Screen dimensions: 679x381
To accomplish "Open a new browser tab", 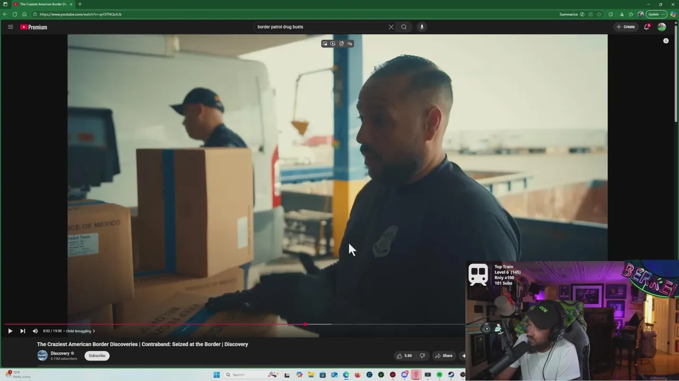I will coord(80,4).
